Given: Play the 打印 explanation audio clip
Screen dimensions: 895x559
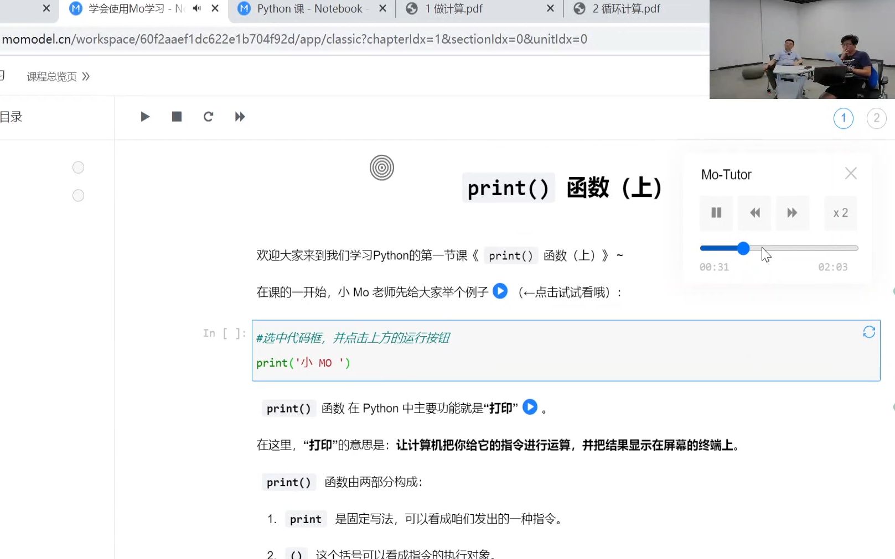Looking at the screenshot, I should [x=530, y=407].
